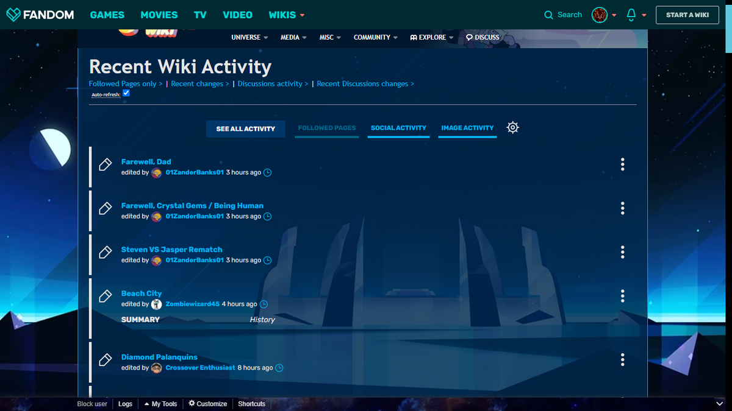Click the scroll-down chevron at bottom right
The image size is (732, 411).
719,403
